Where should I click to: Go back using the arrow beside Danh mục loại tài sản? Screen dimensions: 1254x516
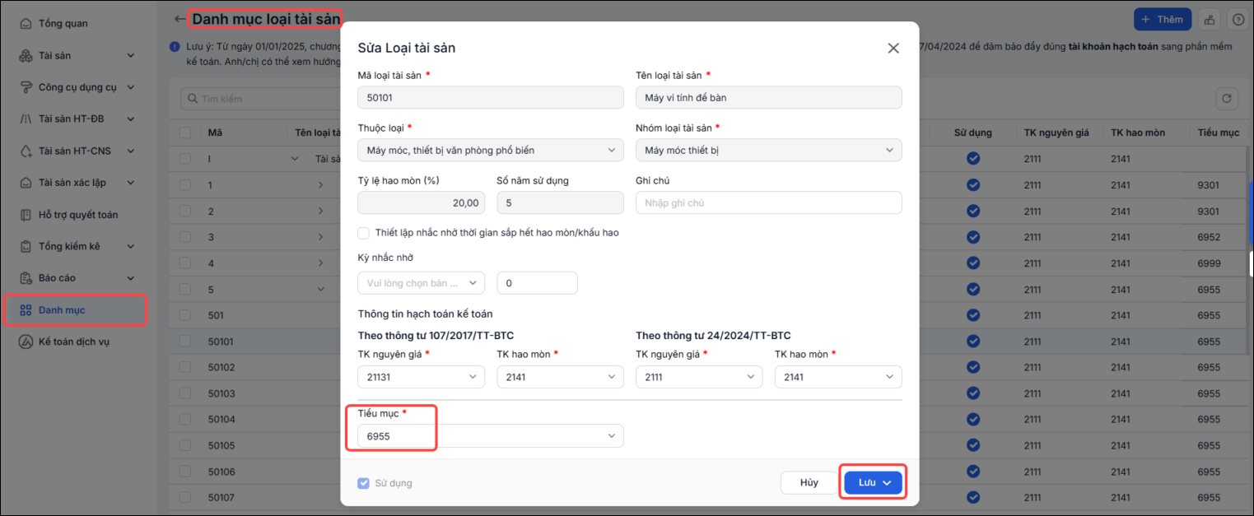(180, 19)
